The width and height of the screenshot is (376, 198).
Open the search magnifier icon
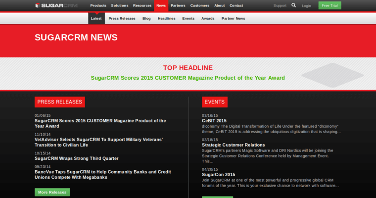293,5
